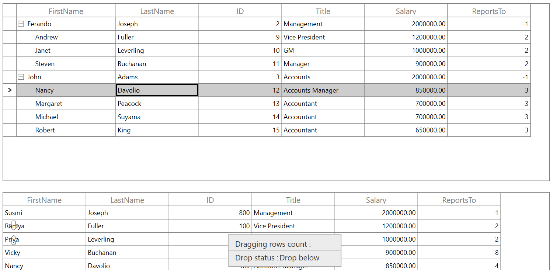Select the Priya row in the bottom grid
553x270 pixels.
point(252,239)
